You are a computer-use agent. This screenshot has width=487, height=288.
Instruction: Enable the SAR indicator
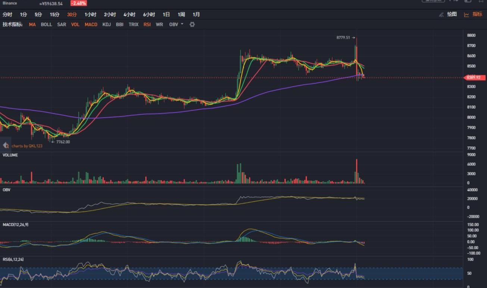[x=62, y=24]
